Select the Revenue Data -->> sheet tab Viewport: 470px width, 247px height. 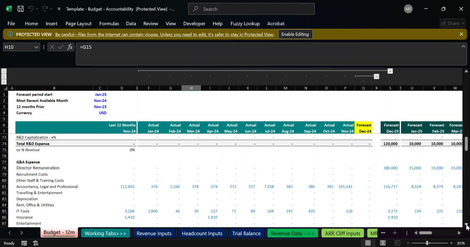[x=292, y=233]
